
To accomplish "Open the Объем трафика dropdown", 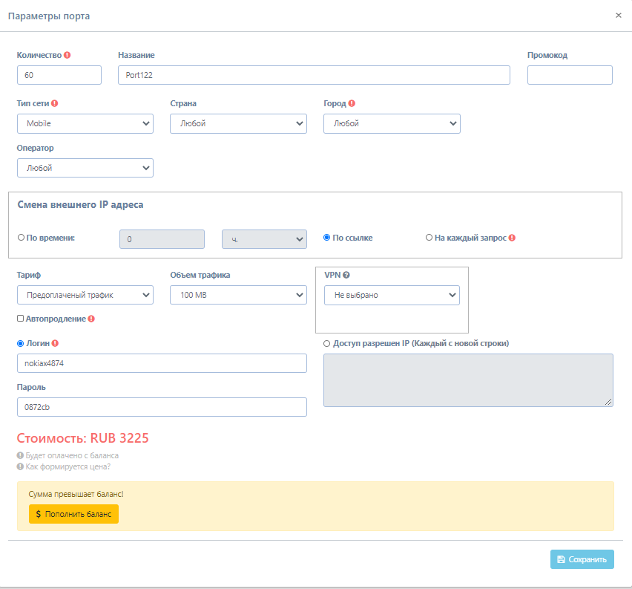I will [238, 295].
